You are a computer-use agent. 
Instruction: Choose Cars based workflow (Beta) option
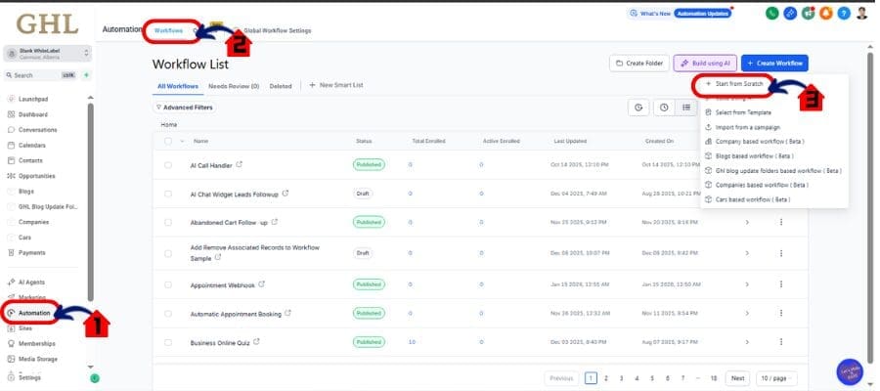(x=753, y=199)
